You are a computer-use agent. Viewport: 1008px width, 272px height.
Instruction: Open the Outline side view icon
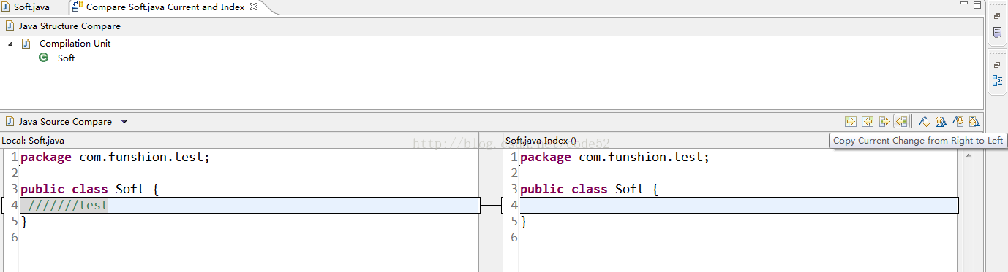(997, 81)
